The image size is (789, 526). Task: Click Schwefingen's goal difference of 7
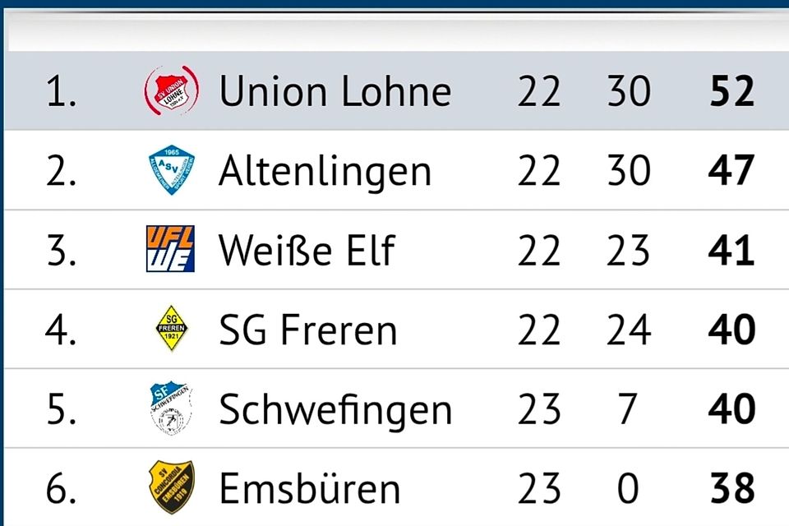click(628, 409)
